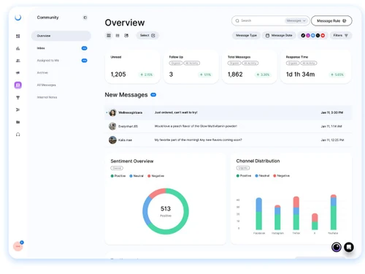The height and width of the screenshot is (274, 365).
Task: Open the dashboard grid icon in sidebar
Action: click(x=18, y=36)
